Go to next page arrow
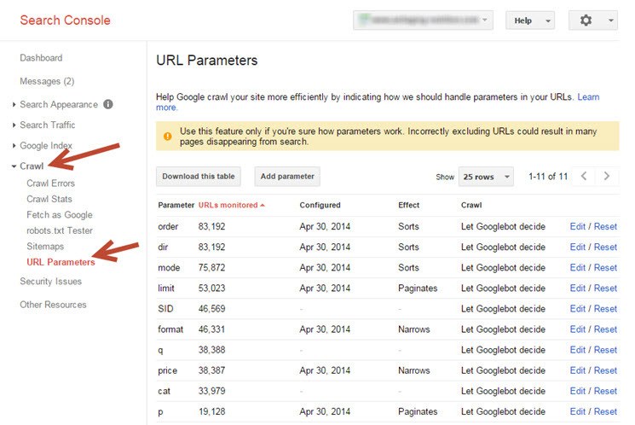Screen dimensions: 635x425 coord(606,176)
